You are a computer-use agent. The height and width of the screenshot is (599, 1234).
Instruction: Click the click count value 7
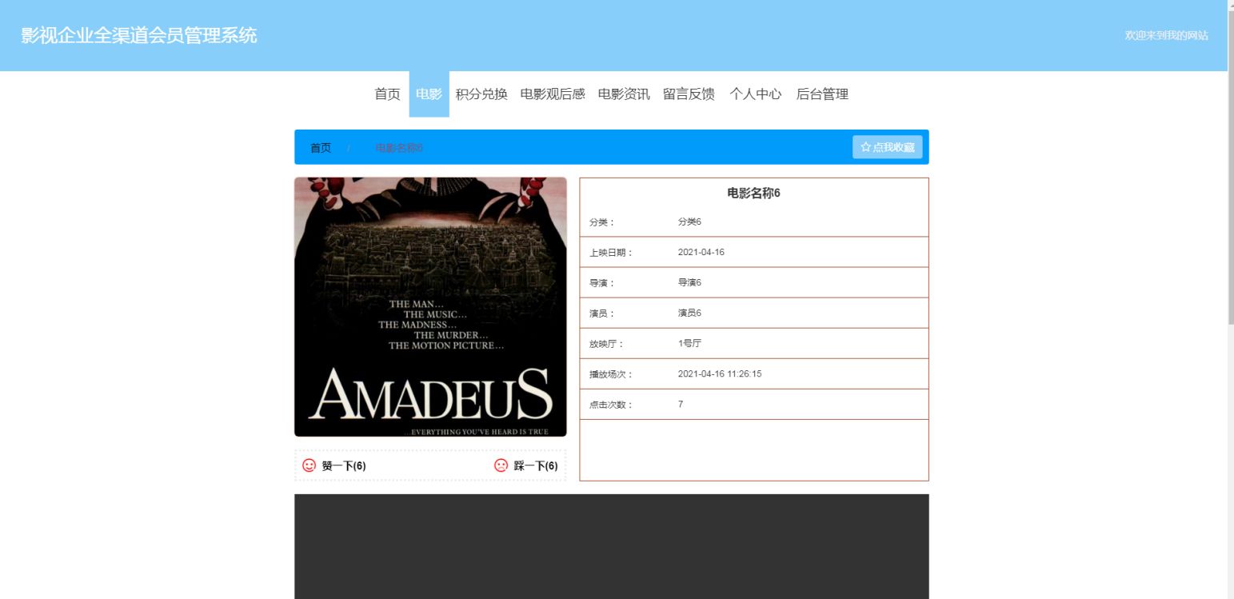pyautogui.click(x=681, y=404)
